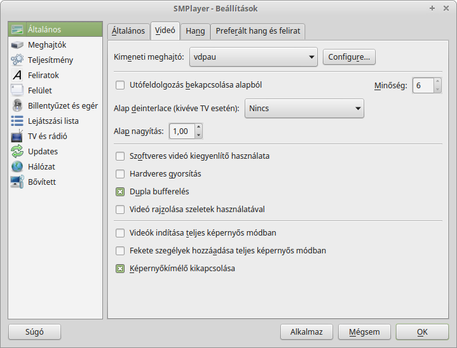The height and width of the screenshot is (348, 457).
Task: Click the Súgó help button
Action: pyautogui.click(x=34, y=332)
